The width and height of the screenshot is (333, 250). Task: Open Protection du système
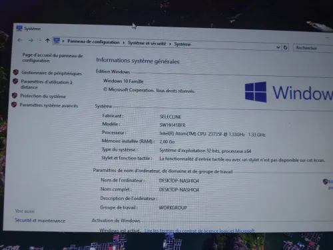[43, 96]
